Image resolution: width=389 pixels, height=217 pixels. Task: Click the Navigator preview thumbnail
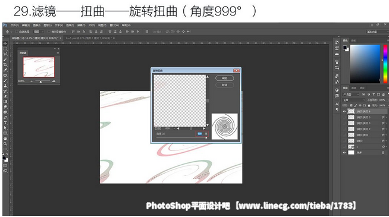pos(39,67)
